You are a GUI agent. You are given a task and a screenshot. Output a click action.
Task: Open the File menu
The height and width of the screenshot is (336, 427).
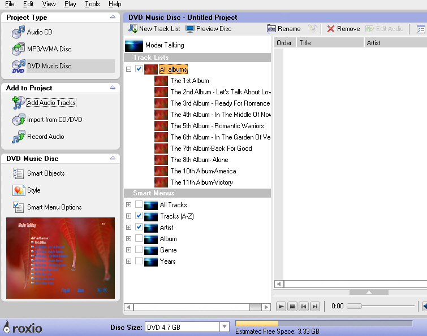pos(10,4)
